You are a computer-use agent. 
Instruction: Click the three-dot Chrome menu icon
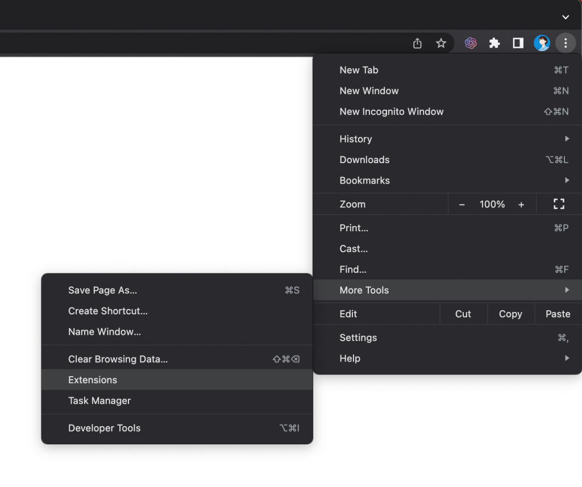[565, 43]
